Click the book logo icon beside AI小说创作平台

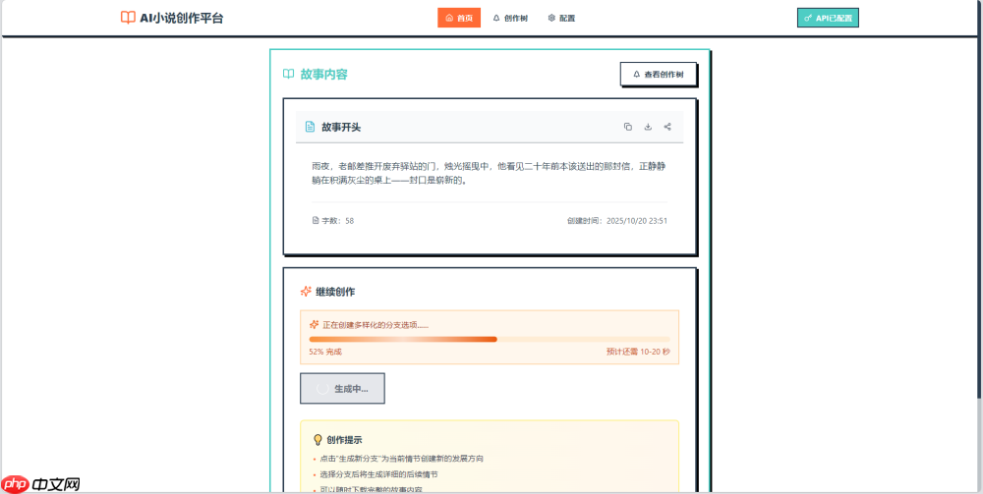[128, 18]
